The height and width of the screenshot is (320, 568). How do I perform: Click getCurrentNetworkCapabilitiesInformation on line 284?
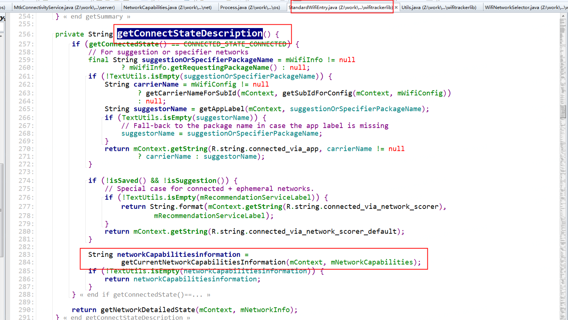coord(203,262)
